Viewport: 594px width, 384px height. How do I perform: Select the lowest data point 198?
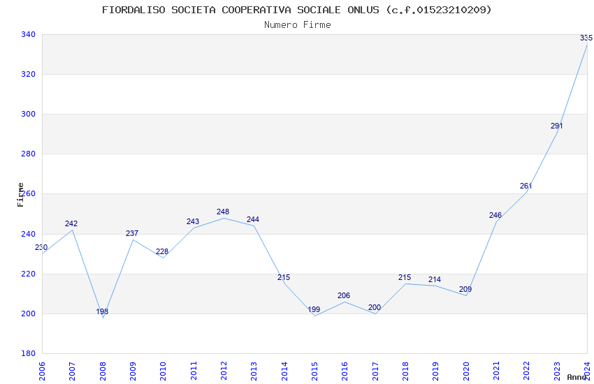[103, 312]
